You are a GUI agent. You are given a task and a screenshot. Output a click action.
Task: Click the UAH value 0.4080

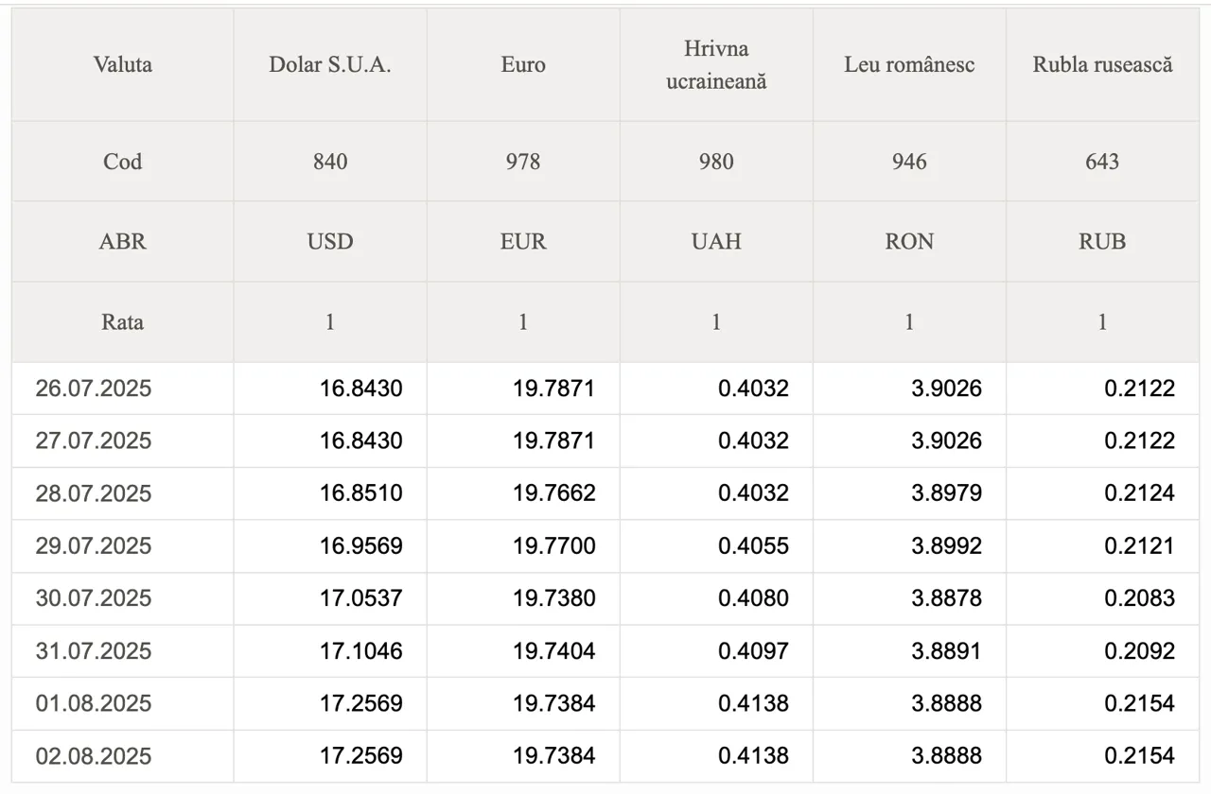753,598
